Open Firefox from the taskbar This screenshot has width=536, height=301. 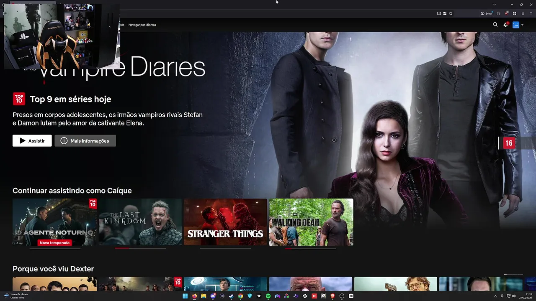pyautogui.click(x=194, y=296)
